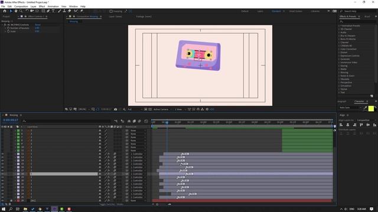Open the viewer resolution dropdown showing Full

point(135,110)
